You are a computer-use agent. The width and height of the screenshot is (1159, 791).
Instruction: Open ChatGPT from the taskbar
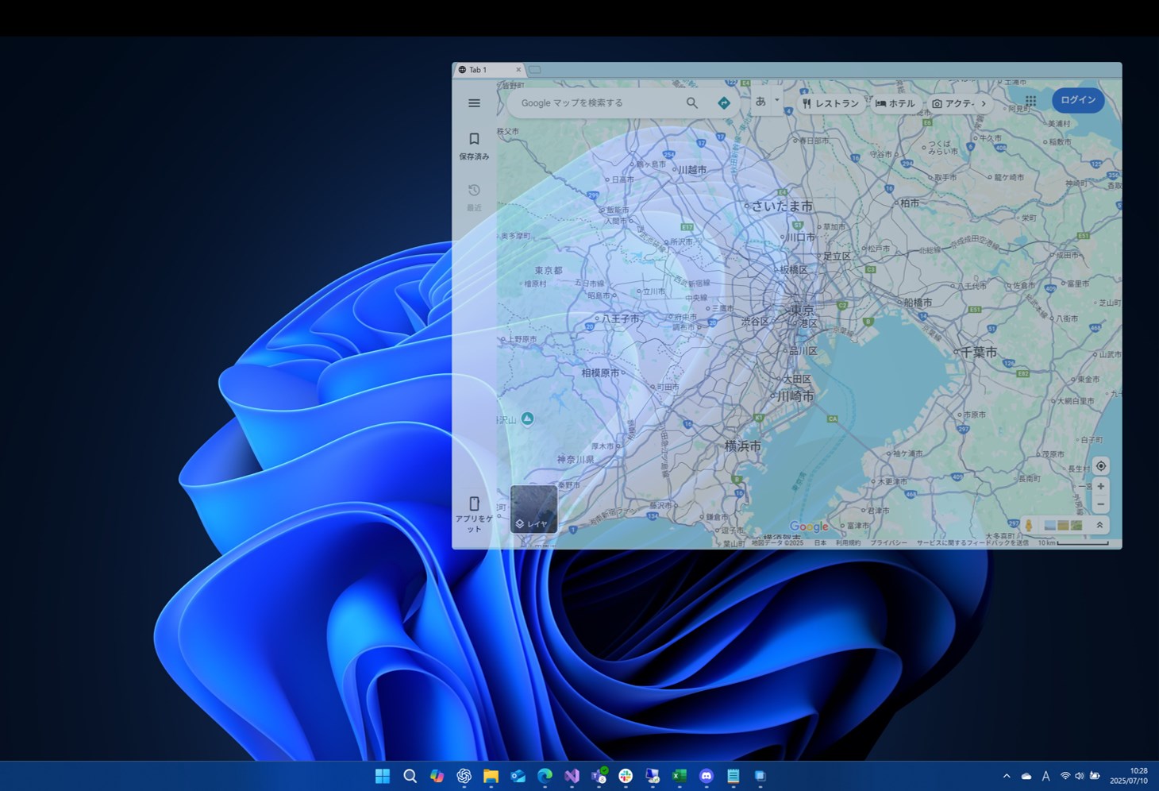pyautogui.click(x=464, y=776)
